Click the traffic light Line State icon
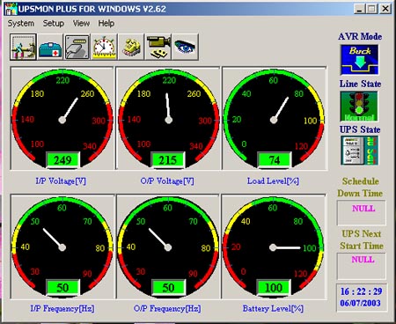 pos(359,107)
